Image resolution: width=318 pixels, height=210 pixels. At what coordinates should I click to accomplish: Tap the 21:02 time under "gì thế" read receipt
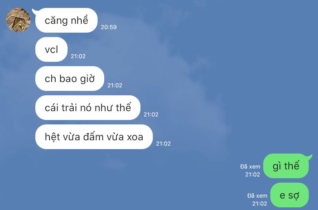point(253,174)
